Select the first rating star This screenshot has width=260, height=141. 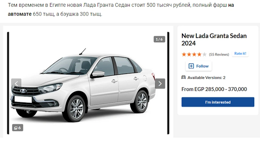184,54
